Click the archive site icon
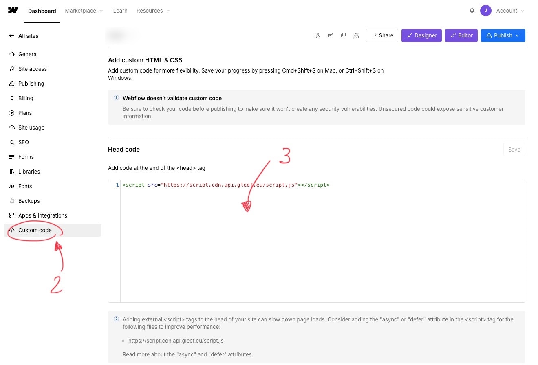The width and height of the screenshot is (538, 365). [330, 35]
